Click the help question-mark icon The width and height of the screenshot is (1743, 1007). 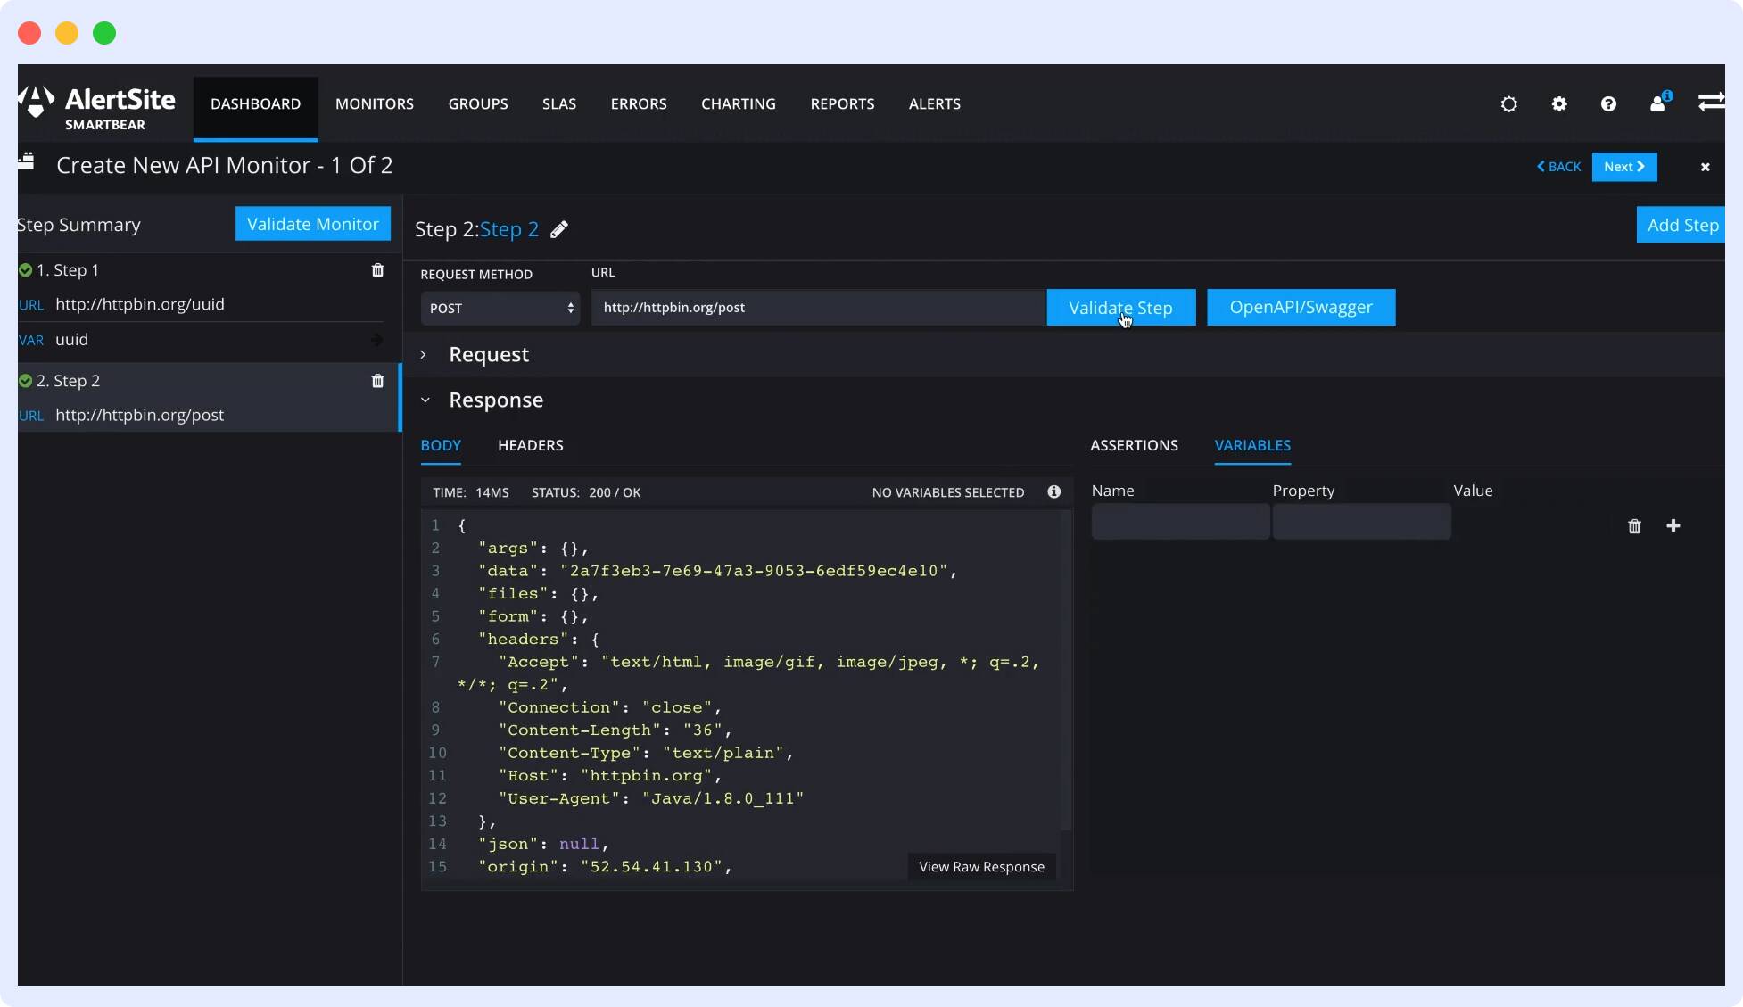coord(1608,103)
